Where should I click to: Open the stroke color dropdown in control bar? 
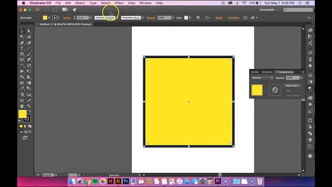59,18
